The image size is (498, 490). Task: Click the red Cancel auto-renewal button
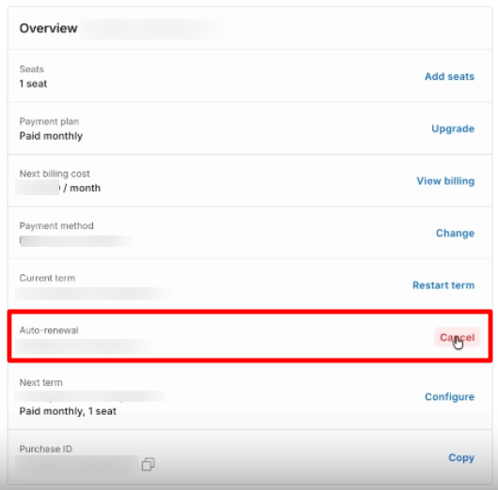click(457, 337)
